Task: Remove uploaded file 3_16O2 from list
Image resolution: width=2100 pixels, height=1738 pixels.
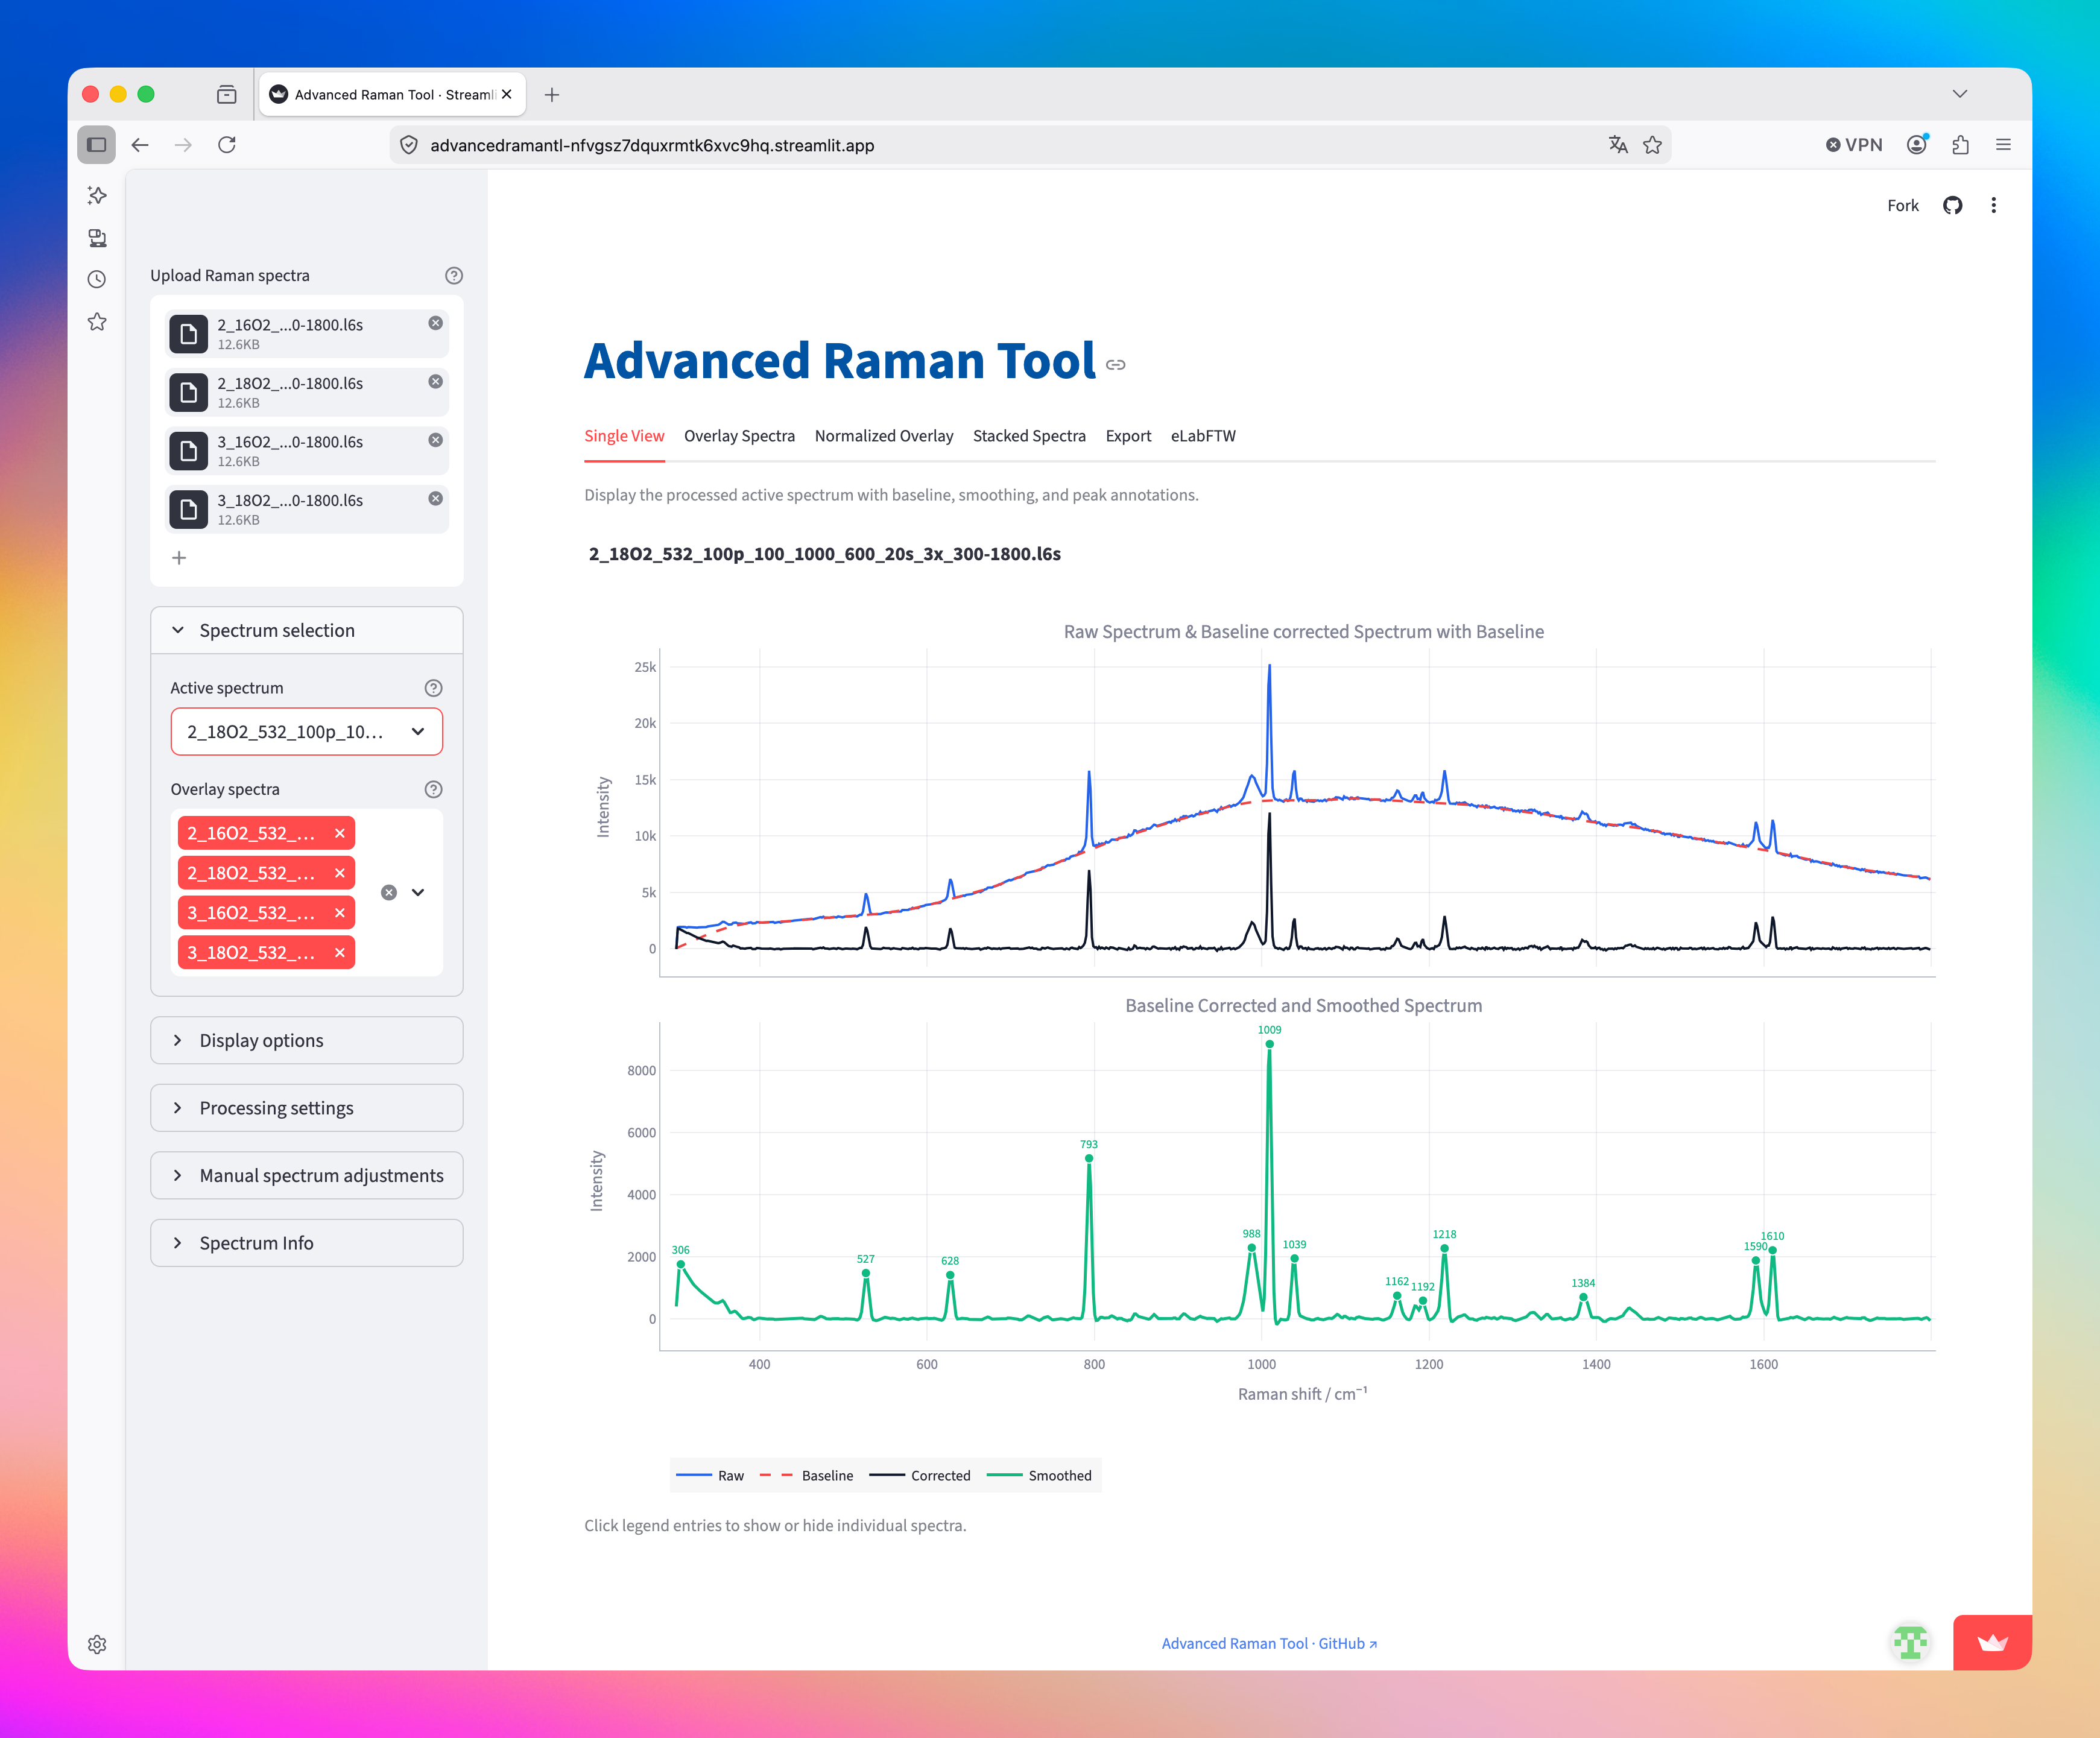Action: [x=435, y=440]
